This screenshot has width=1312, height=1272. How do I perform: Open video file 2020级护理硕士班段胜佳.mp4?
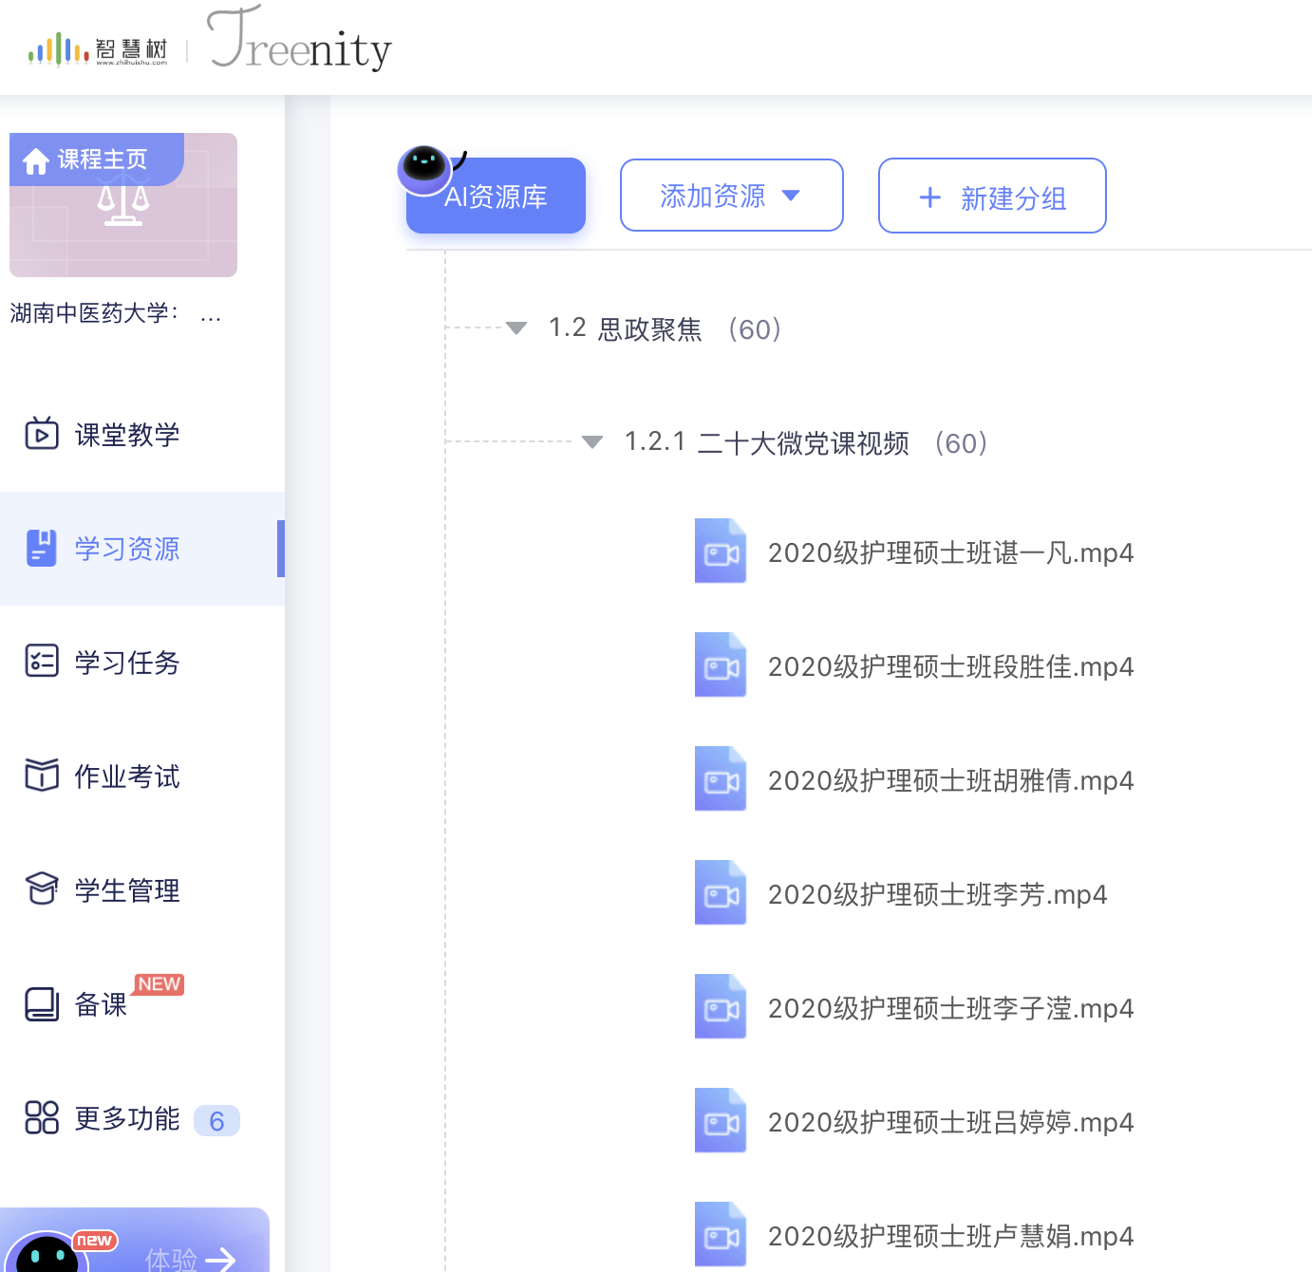(x=950, y=666)
